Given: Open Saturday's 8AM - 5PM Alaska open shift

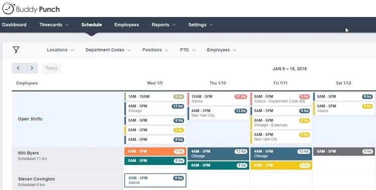Looking at the screenshot, I should click(344, 108).
